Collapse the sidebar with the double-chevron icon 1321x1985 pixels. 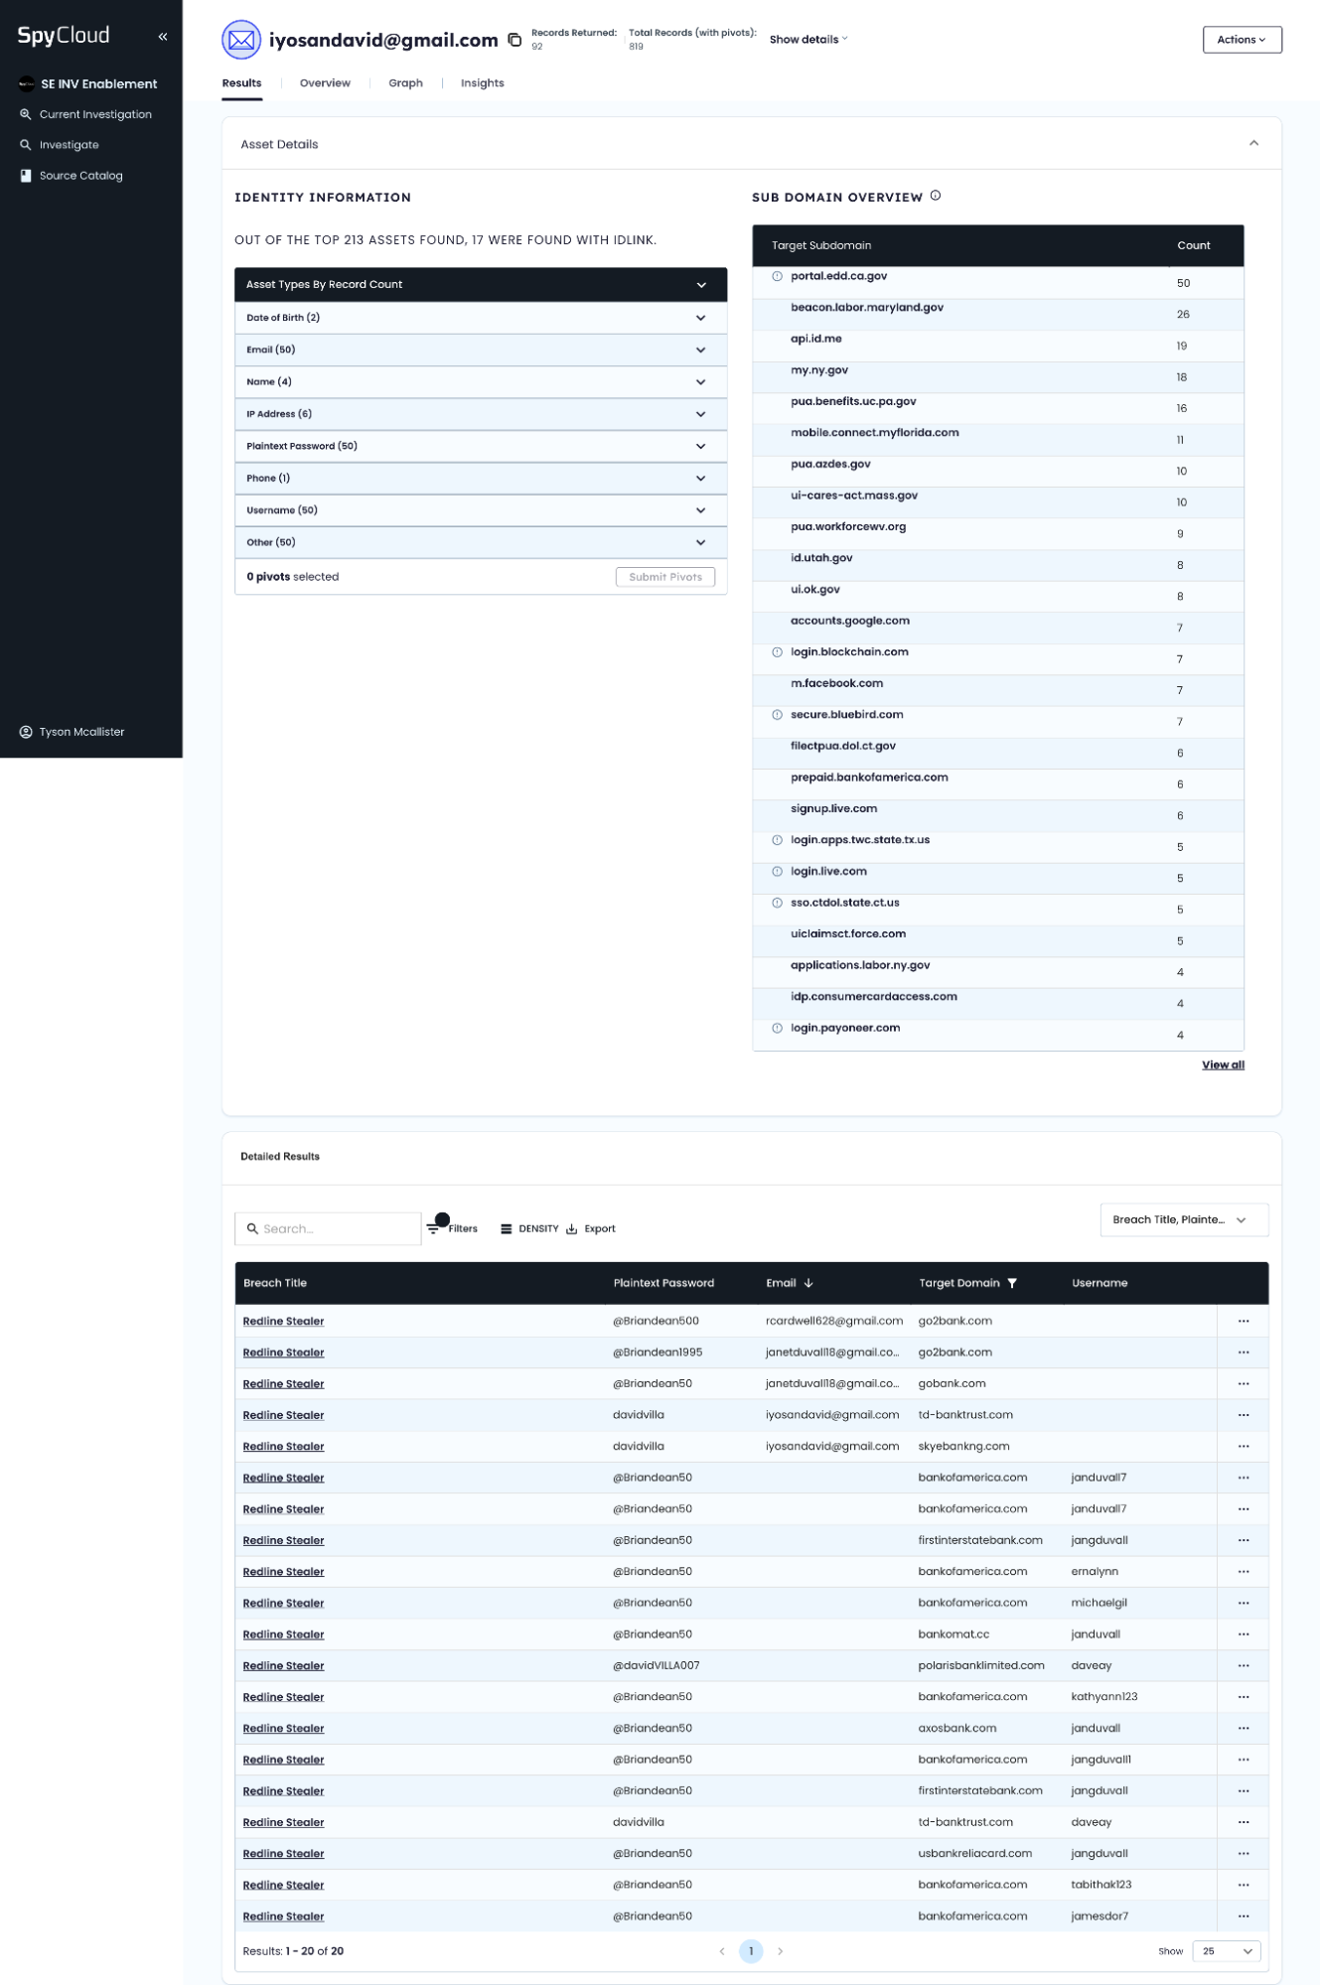pyautogui.click(x=163, y=37)
